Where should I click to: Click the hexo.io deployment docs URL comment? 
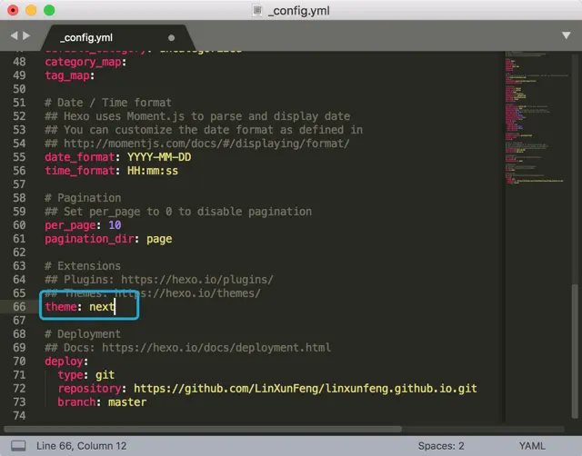pos(188,348)
